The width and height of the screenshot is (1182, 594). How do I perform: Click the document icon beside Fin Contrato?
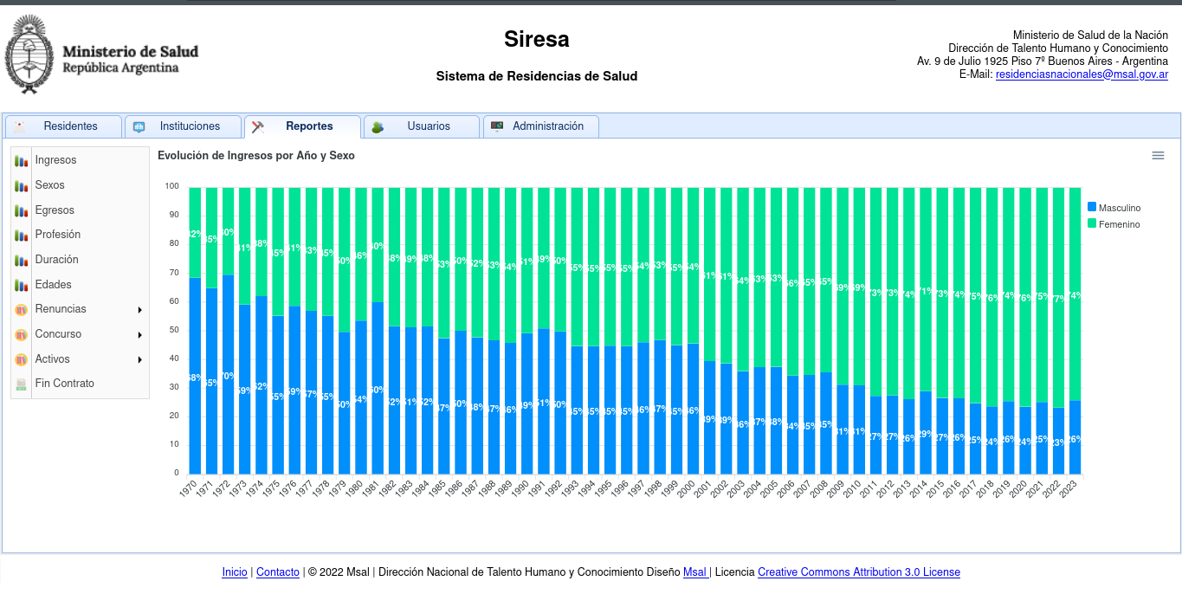tap(22, 384)
